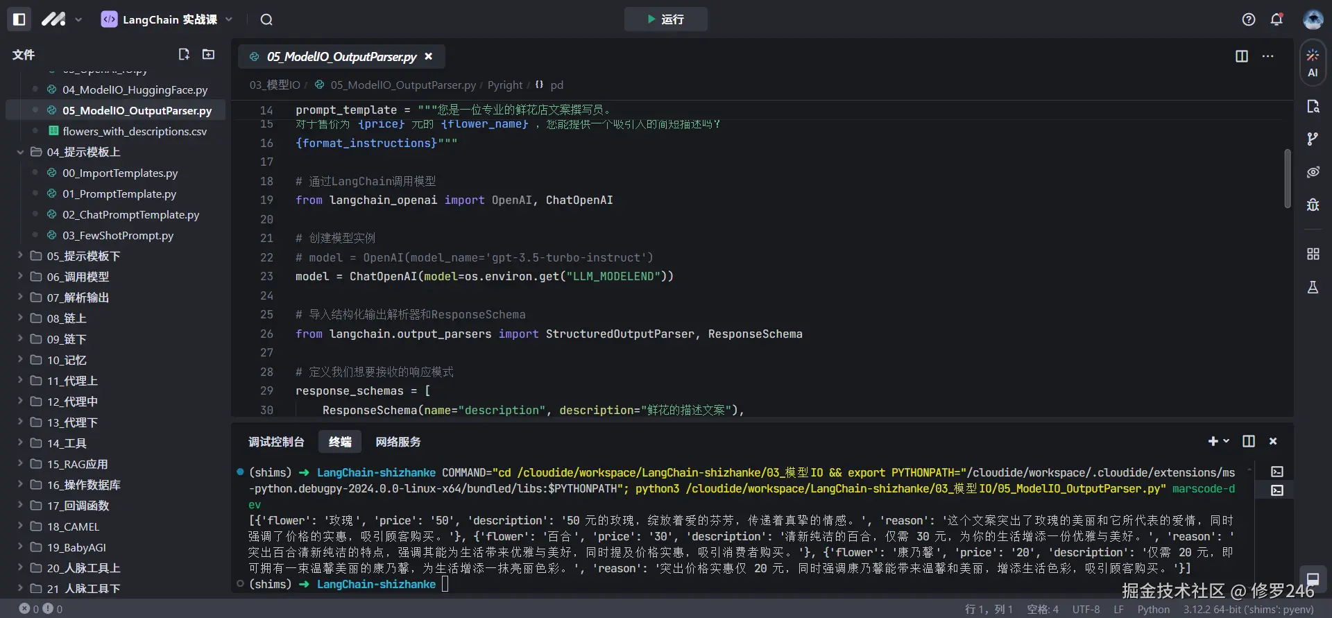This screenshot has width=1332, height=618.
Task: Click the search magnifier icon
Action: pos(266,19)
